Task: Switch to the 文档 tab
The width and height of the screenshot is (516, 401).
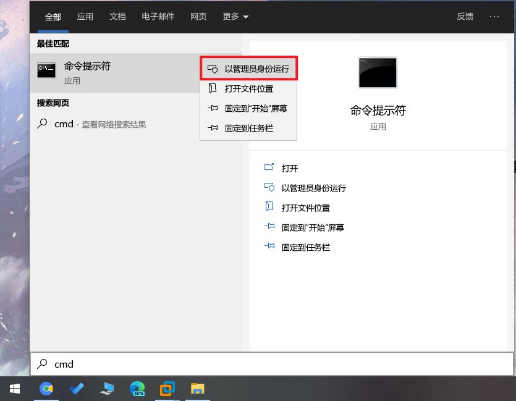Action: click(x=117, y=17)
